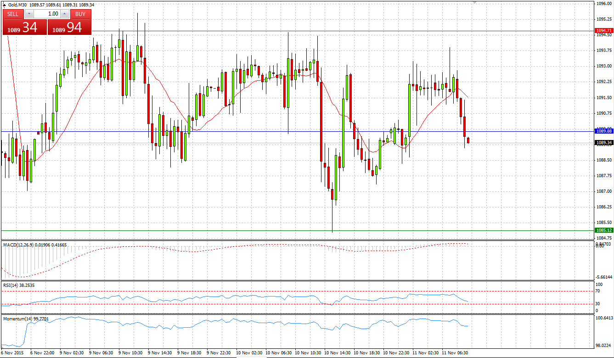Click the 11 Nov 06:30 time label
This screenshot has width=614, height=358.
coord(455,353)
